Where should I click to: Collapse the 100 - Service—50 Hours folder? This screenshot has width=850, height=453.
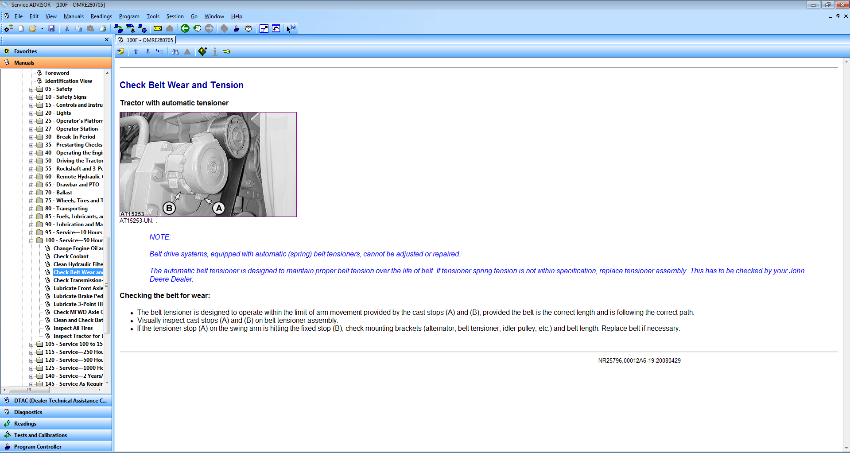pyautogui.click(x=31, y=241)
